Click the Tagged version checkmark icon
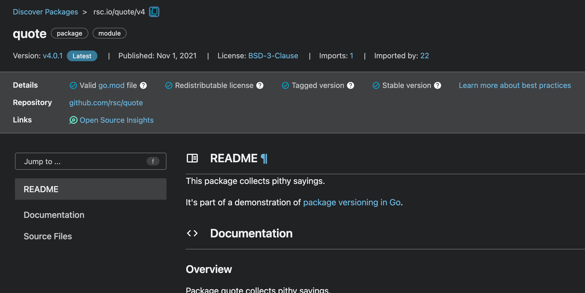This screenshot has width=585, height=293. click(x=286, y=86)
